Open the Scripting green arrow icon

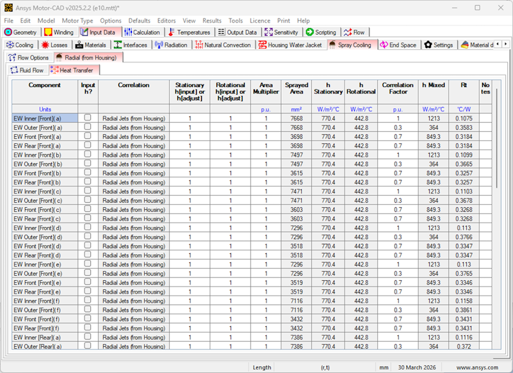(x=309, y=32)
